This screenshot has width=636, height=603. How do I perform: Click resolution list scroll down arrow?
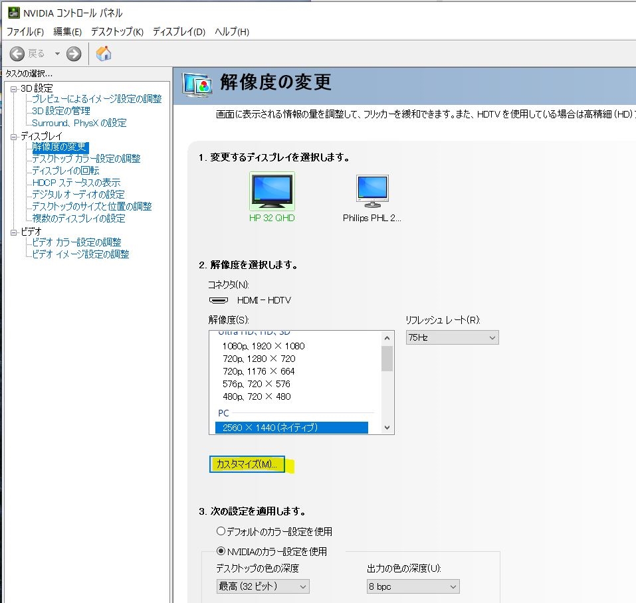[x=387, y=428]
